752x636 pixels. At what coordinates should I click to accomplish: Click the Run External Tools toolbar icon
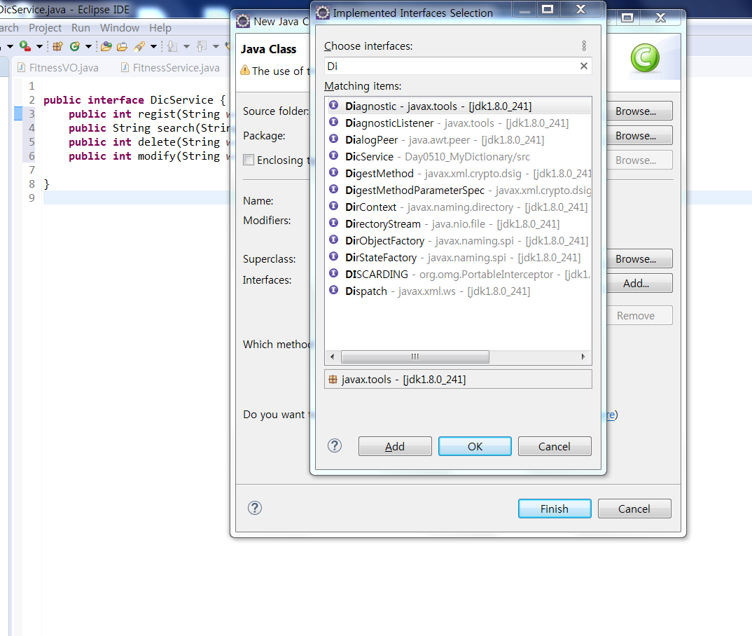[x=25, y=46]
